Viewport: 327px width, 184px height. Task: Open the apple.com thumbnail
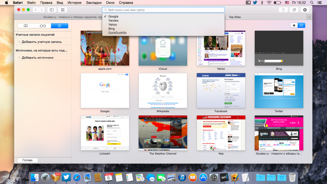[105, 48]
